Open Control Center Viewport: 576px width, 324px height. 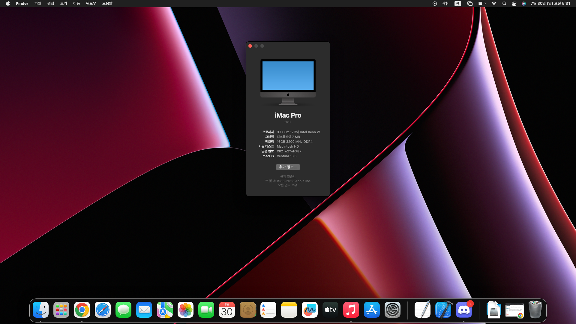pyautogui.click(x=514, y=4)
